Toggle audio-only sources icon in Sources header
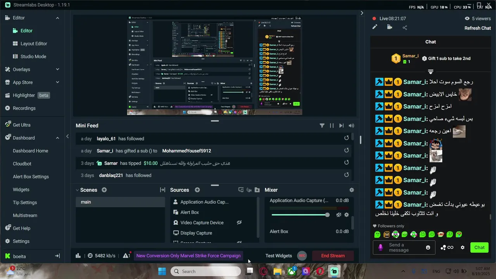496x279 pixels. click(x=249, y=190)
